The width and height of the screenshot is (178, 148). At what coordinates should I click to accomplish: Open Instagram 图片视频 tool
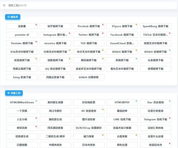tap(56, 35)
